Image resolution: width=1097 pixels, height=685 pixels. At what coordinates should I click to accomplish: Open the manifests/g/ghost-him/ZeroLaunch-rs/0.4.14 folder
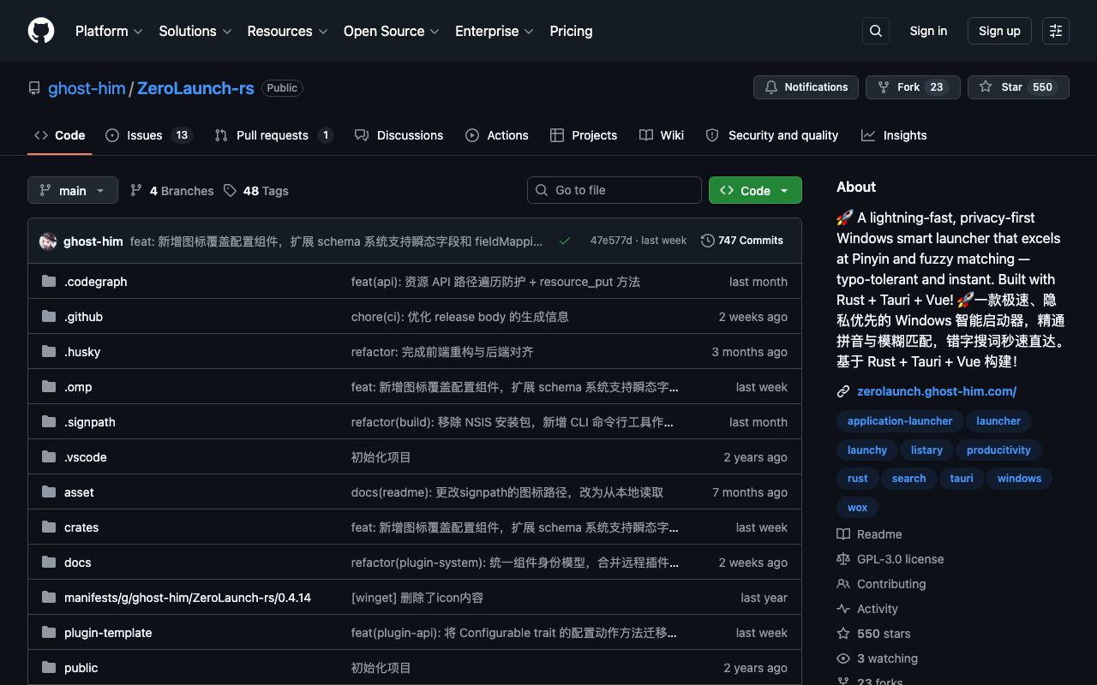pyautogui.click(x=188, y=598)
